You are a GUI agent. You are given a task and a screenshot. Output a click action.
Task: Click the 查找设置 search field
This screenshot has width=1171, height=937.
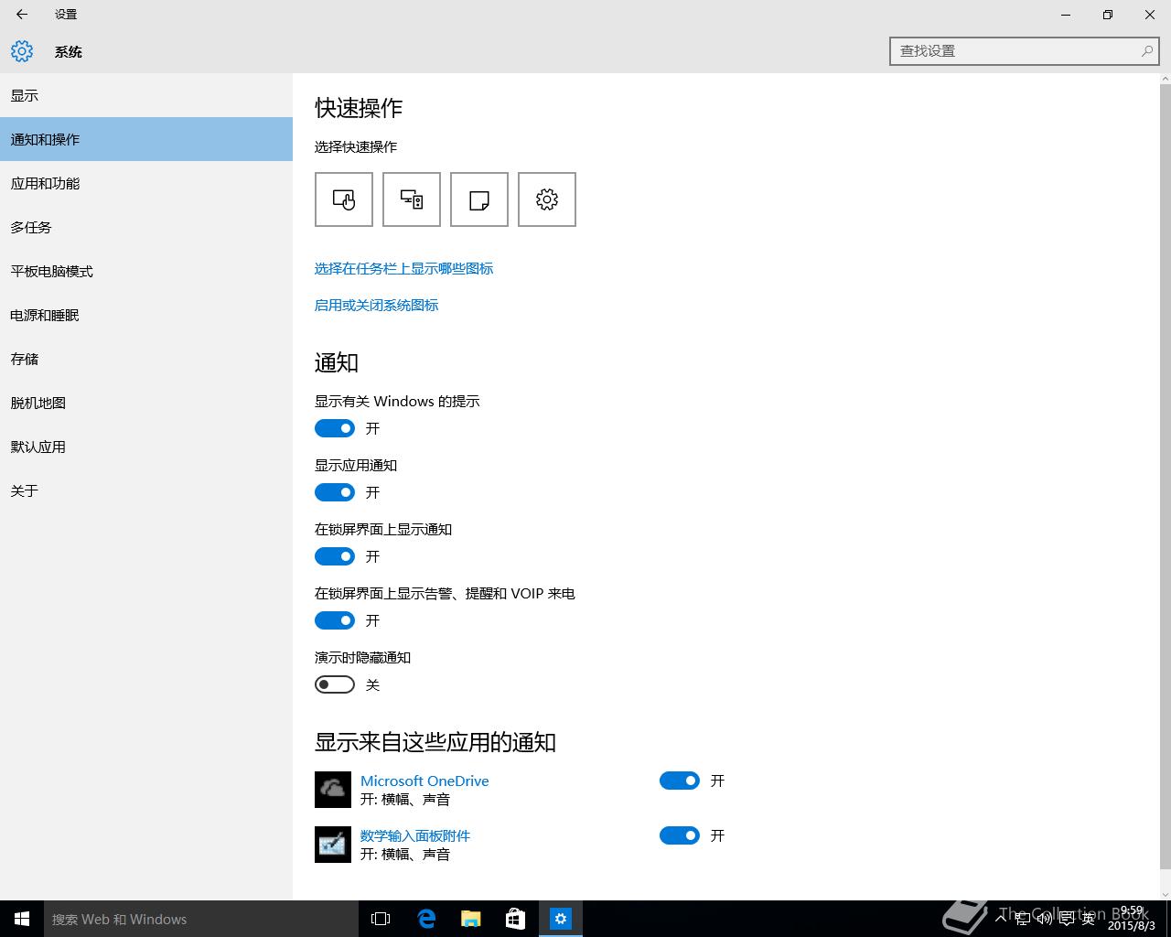pyautogui.click(x=1025, y=51)
